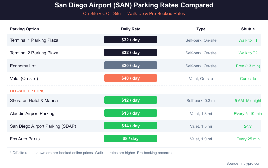Select the Economy Lot $20 / day badge
This screenshot has width=268, height=168.
coord(131,66)
